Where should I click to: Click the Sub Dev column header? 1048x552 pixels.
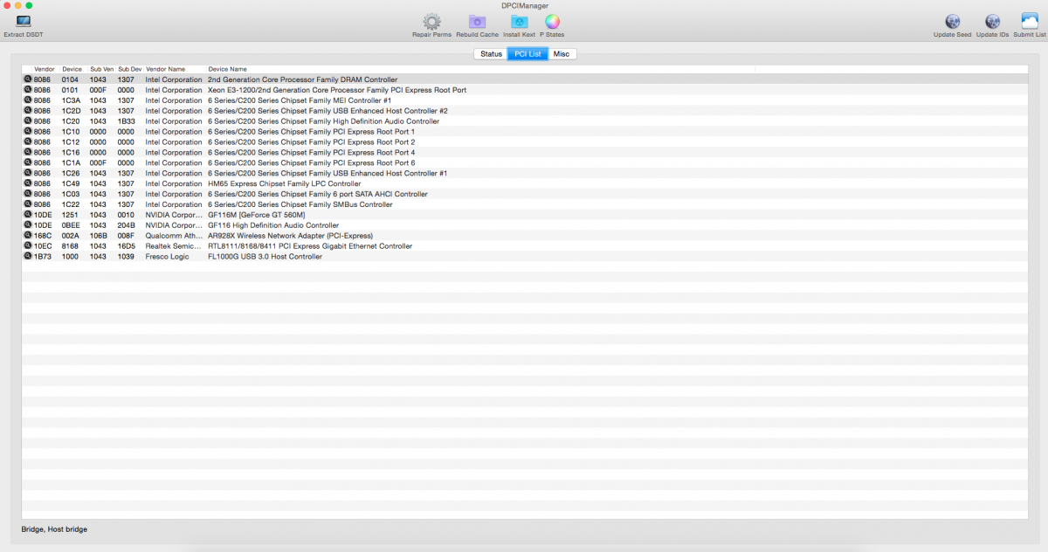pos(129,69)
